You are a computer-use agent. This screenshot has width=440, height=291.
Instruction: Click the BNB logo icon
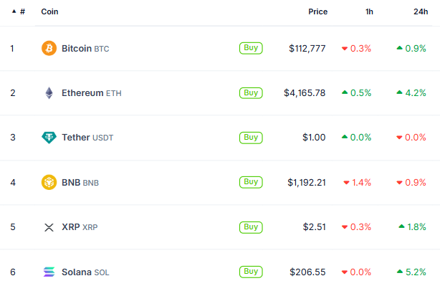click(49, 182)
